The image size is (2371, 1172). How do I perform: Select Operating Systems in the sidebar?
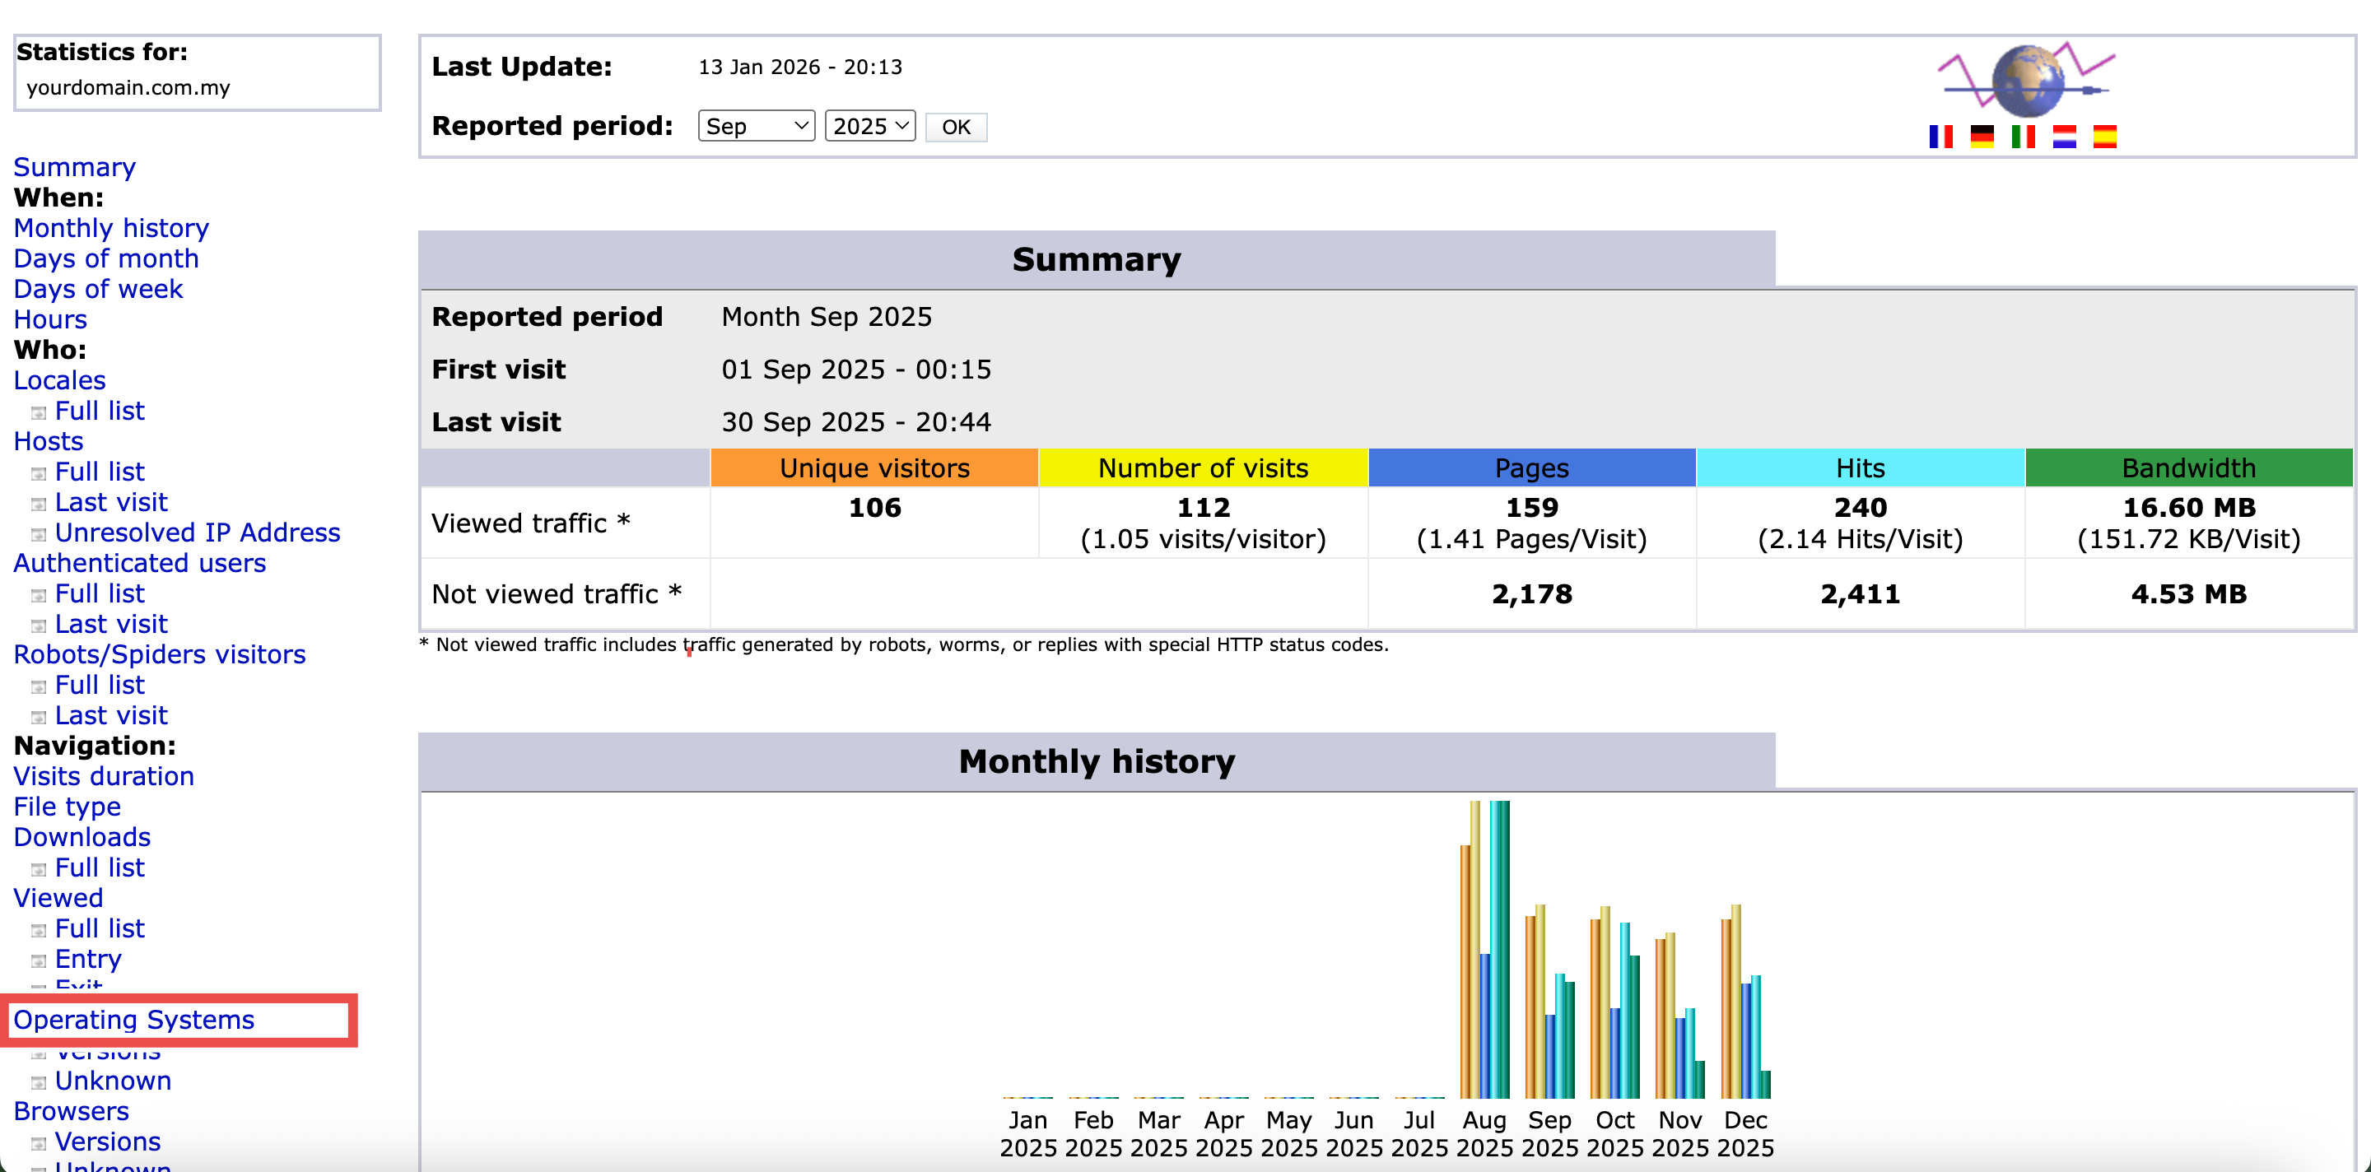coord(134,1021)
